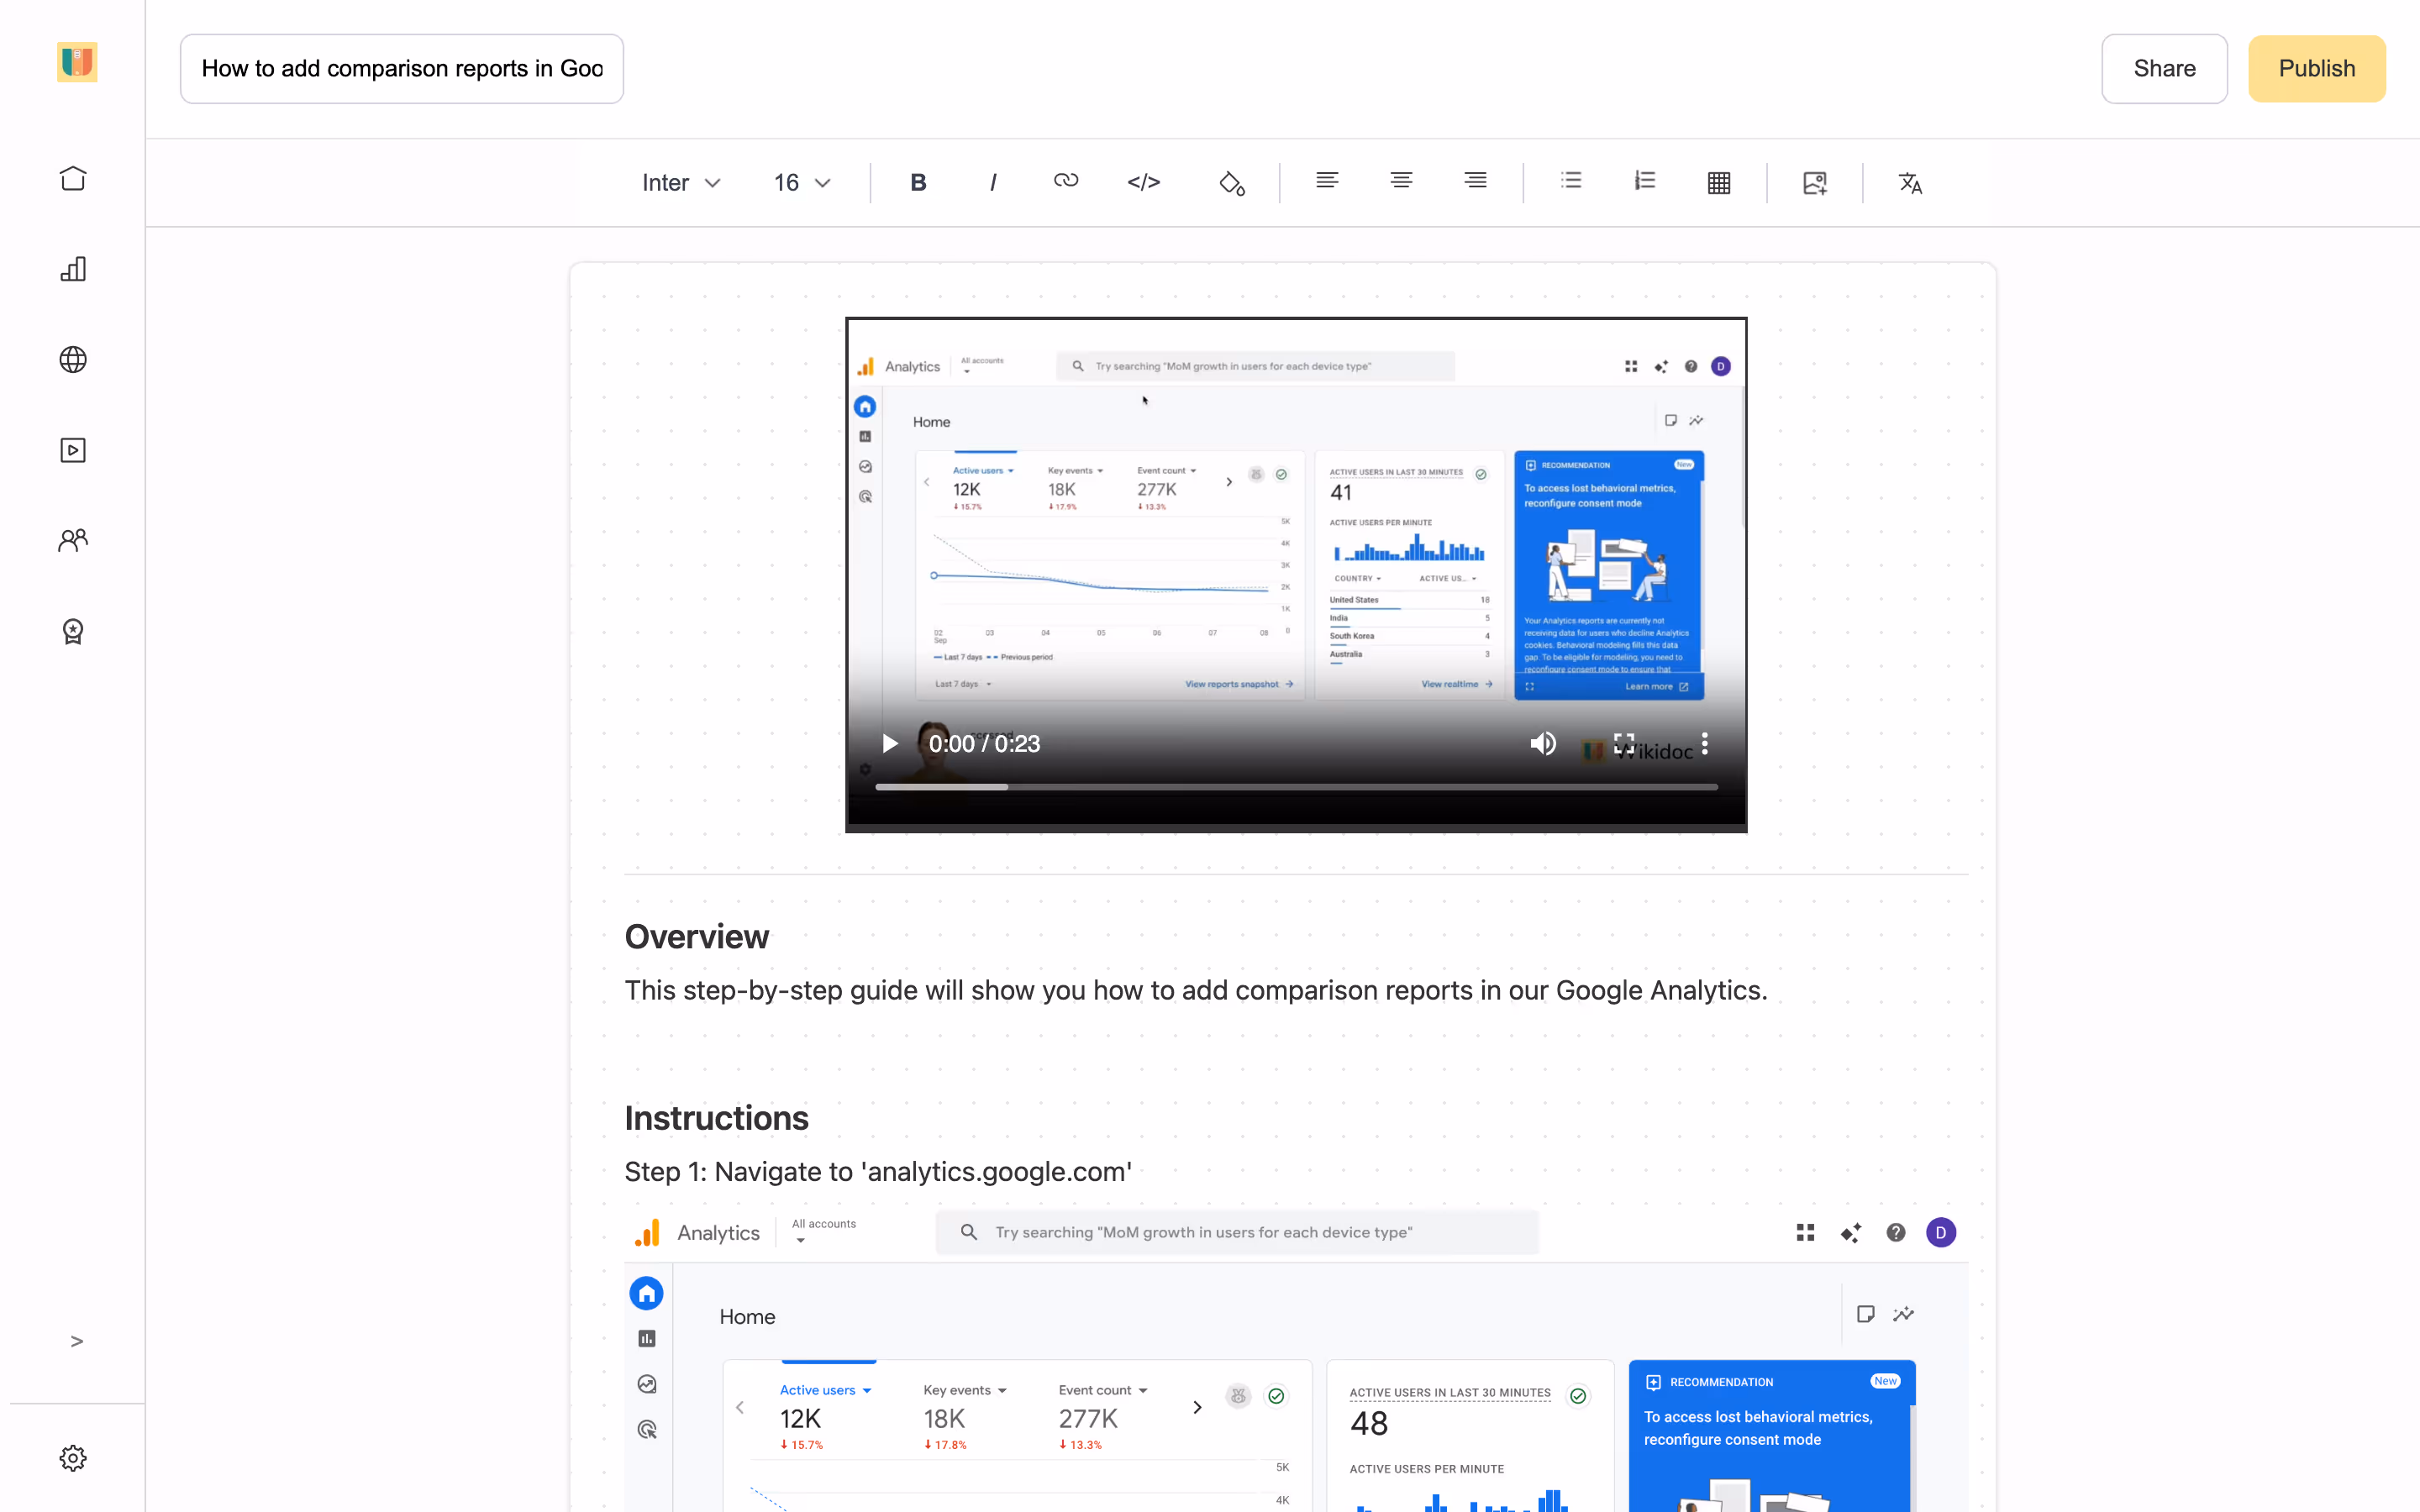Click the Publish button
Viewport: 2420px width, 1512px height.
coord(2317,68)
